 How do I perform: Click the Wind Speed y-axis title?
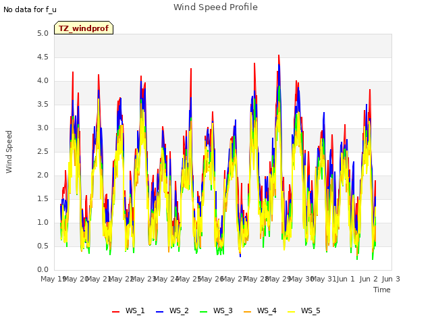tap(9, 152)
